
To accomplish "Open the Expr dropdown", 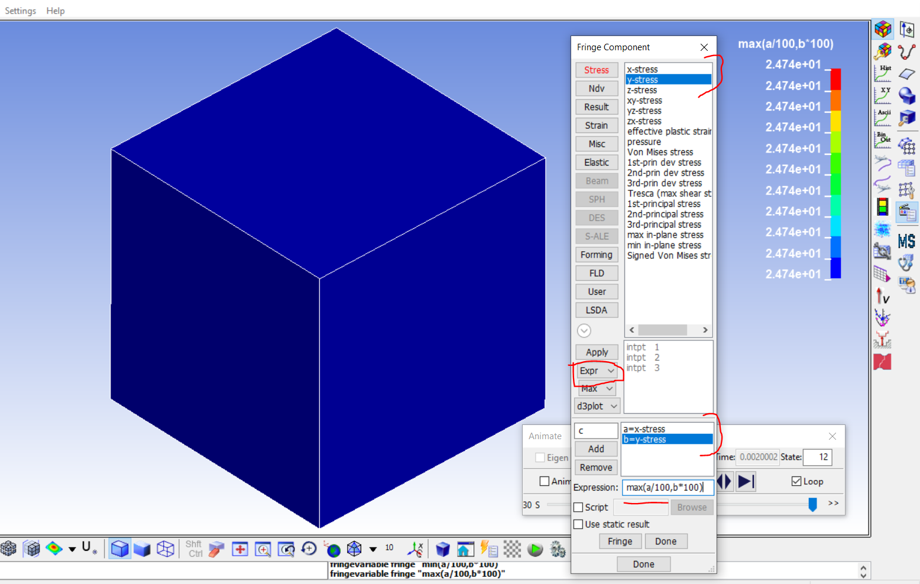I will click(597, 371).
